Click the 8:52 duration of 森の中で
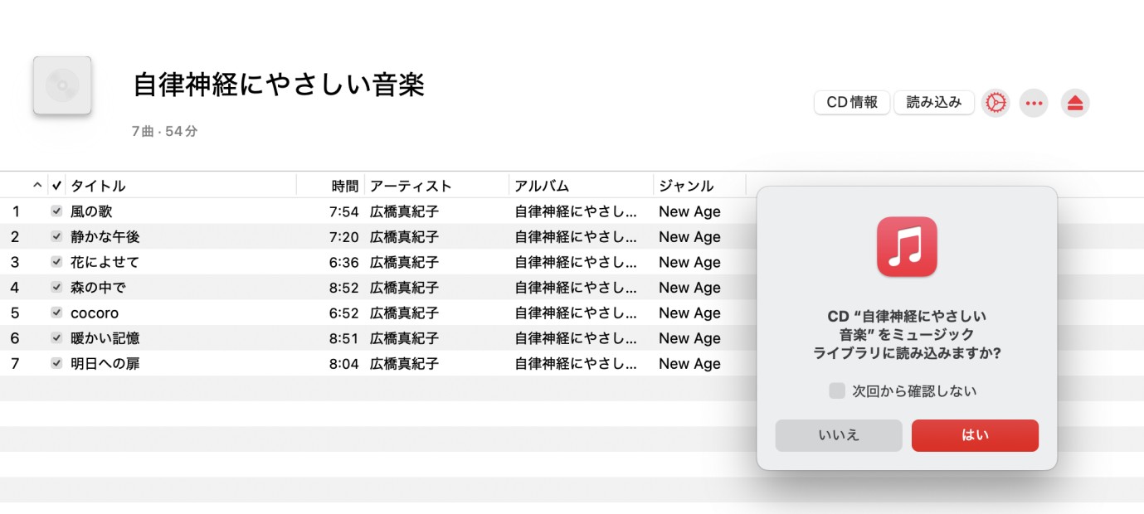 343,288
